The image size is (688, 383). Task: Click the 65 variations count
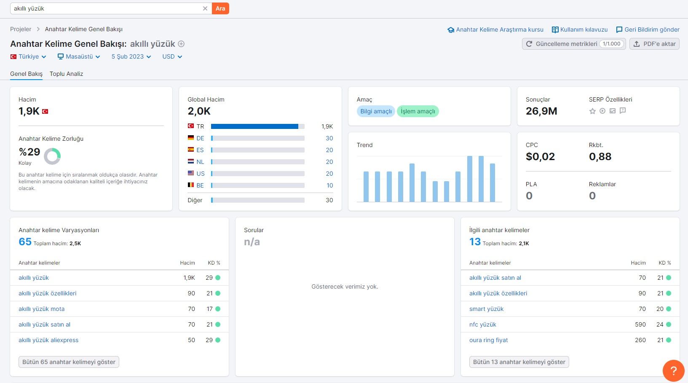click(25, 242)
